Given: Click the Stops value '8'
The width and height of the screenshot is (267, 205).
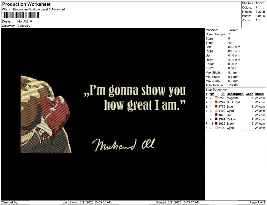Looking at the screenshot, I should 229,38.
